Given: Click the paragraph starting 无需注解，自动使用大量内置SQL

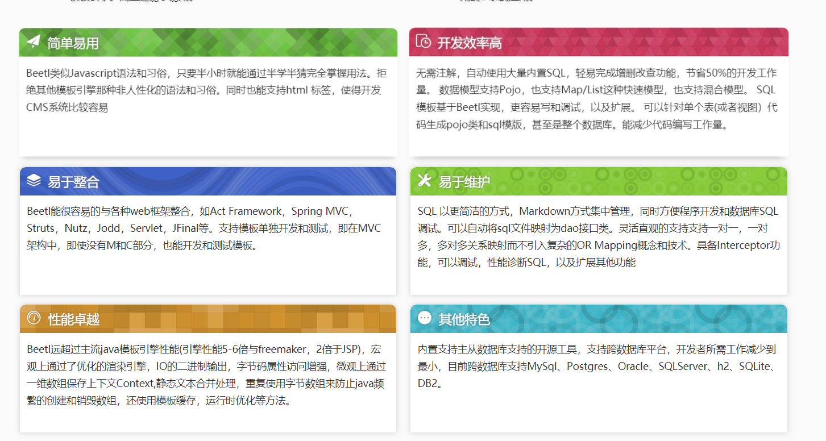Looking at the screenshot, I should pos(597,98).
